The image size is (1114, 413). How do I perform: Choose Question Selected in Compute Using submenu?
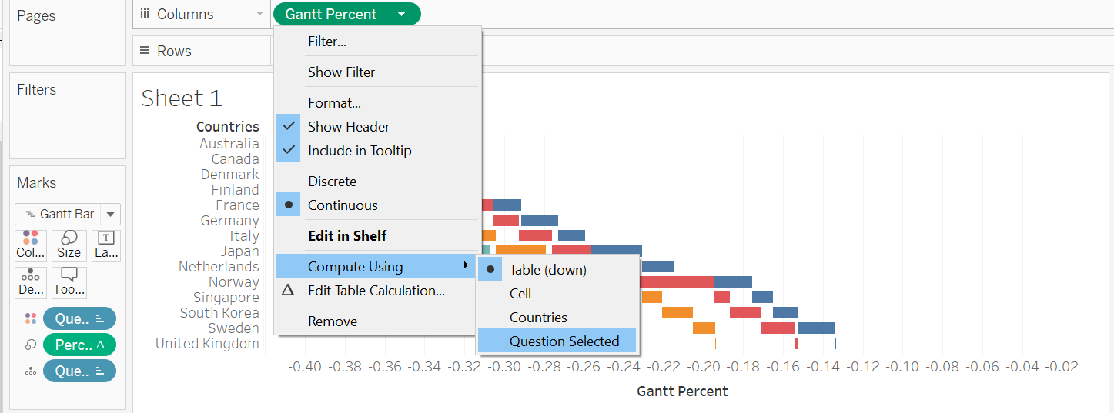[x=564, y=341]
